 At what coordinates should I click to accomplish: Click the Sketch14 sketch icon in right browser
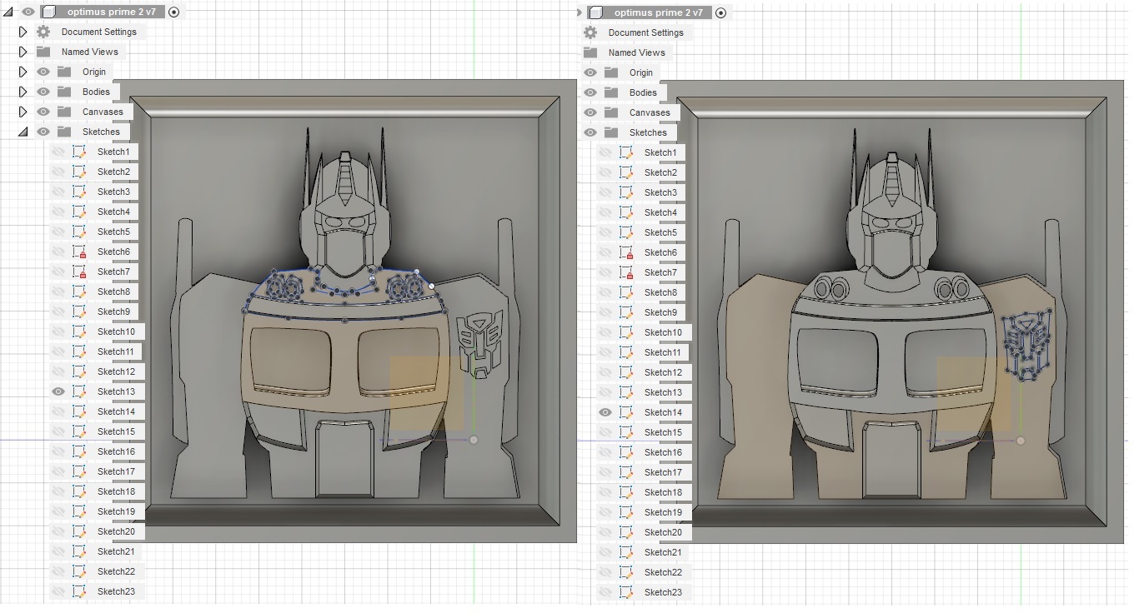tap(626, 412)
